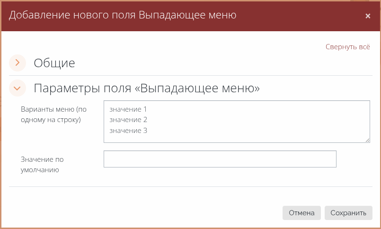Screen dimensions: 381x229
Task: Click the placeholder line значение 3
Action: point(128,131)
